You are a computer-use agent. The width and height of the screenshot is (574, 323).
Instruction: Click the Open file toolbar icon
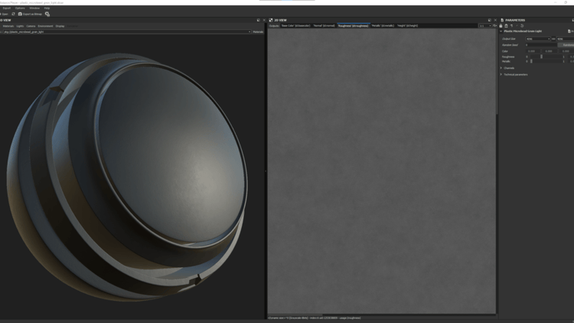pyautogui.click(x=5, y=14)
